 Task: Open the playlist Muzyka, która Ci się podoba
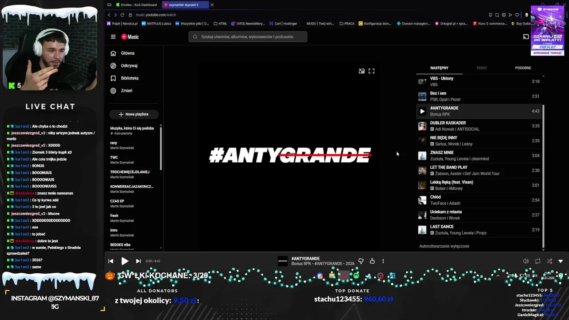pos(133,131)
